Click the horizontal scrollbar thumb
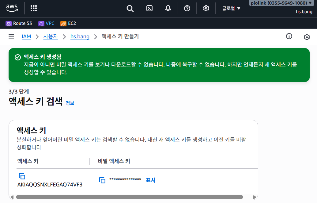The width and height of the screenshot is (317, 203). [129, 197]
